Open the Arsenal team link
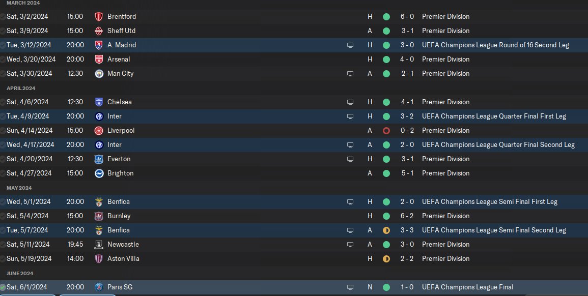 coord(119,59)
